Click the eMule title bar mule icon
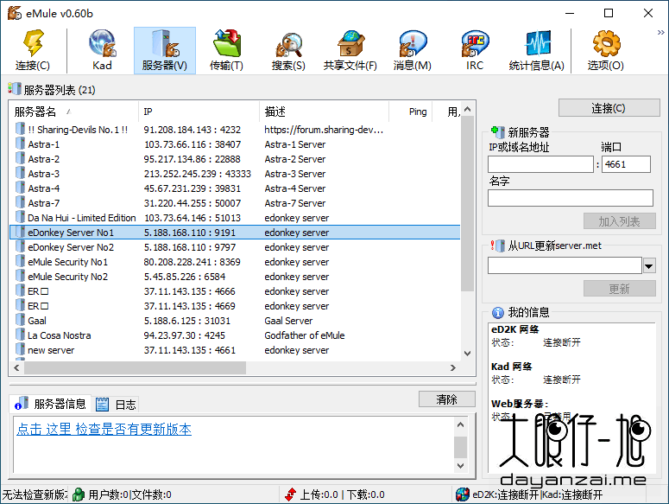 tap(15, 13)
